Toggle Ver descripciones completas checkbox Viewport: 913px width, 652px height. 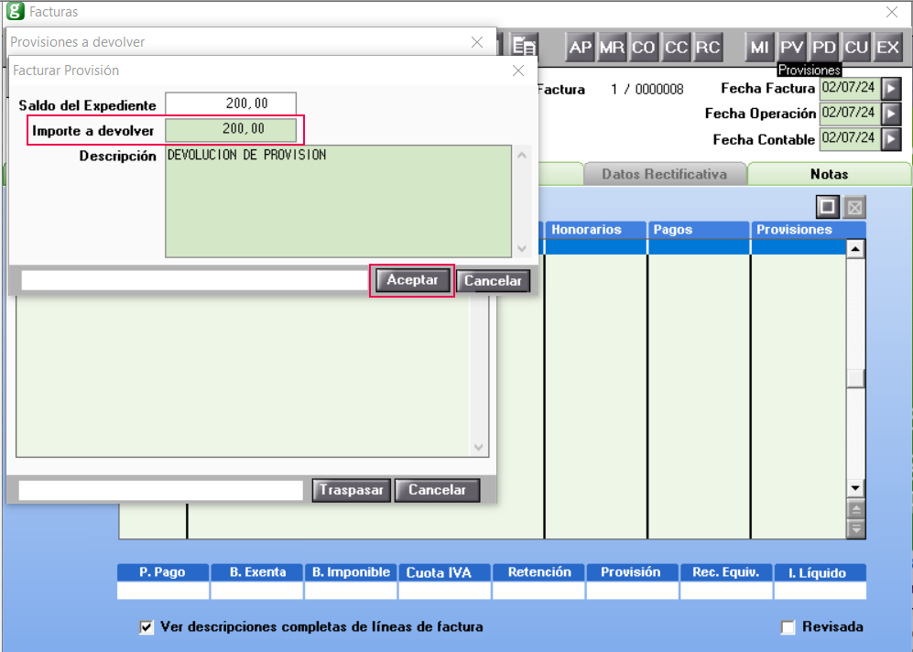[x=147, y=627]
